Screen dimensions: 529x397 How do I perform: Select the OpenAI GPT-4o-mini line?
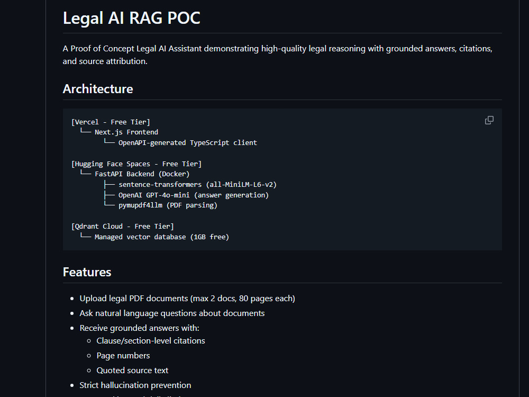point(193,195)
